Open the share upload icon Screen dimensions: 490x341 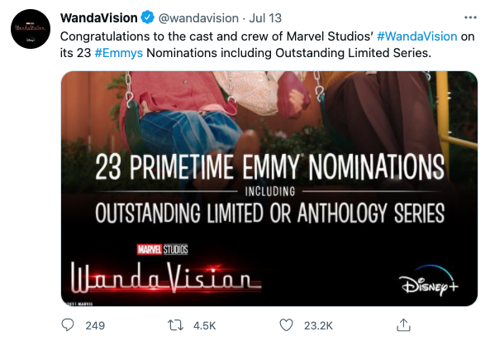pyautogui.click(x=403, y=325)
